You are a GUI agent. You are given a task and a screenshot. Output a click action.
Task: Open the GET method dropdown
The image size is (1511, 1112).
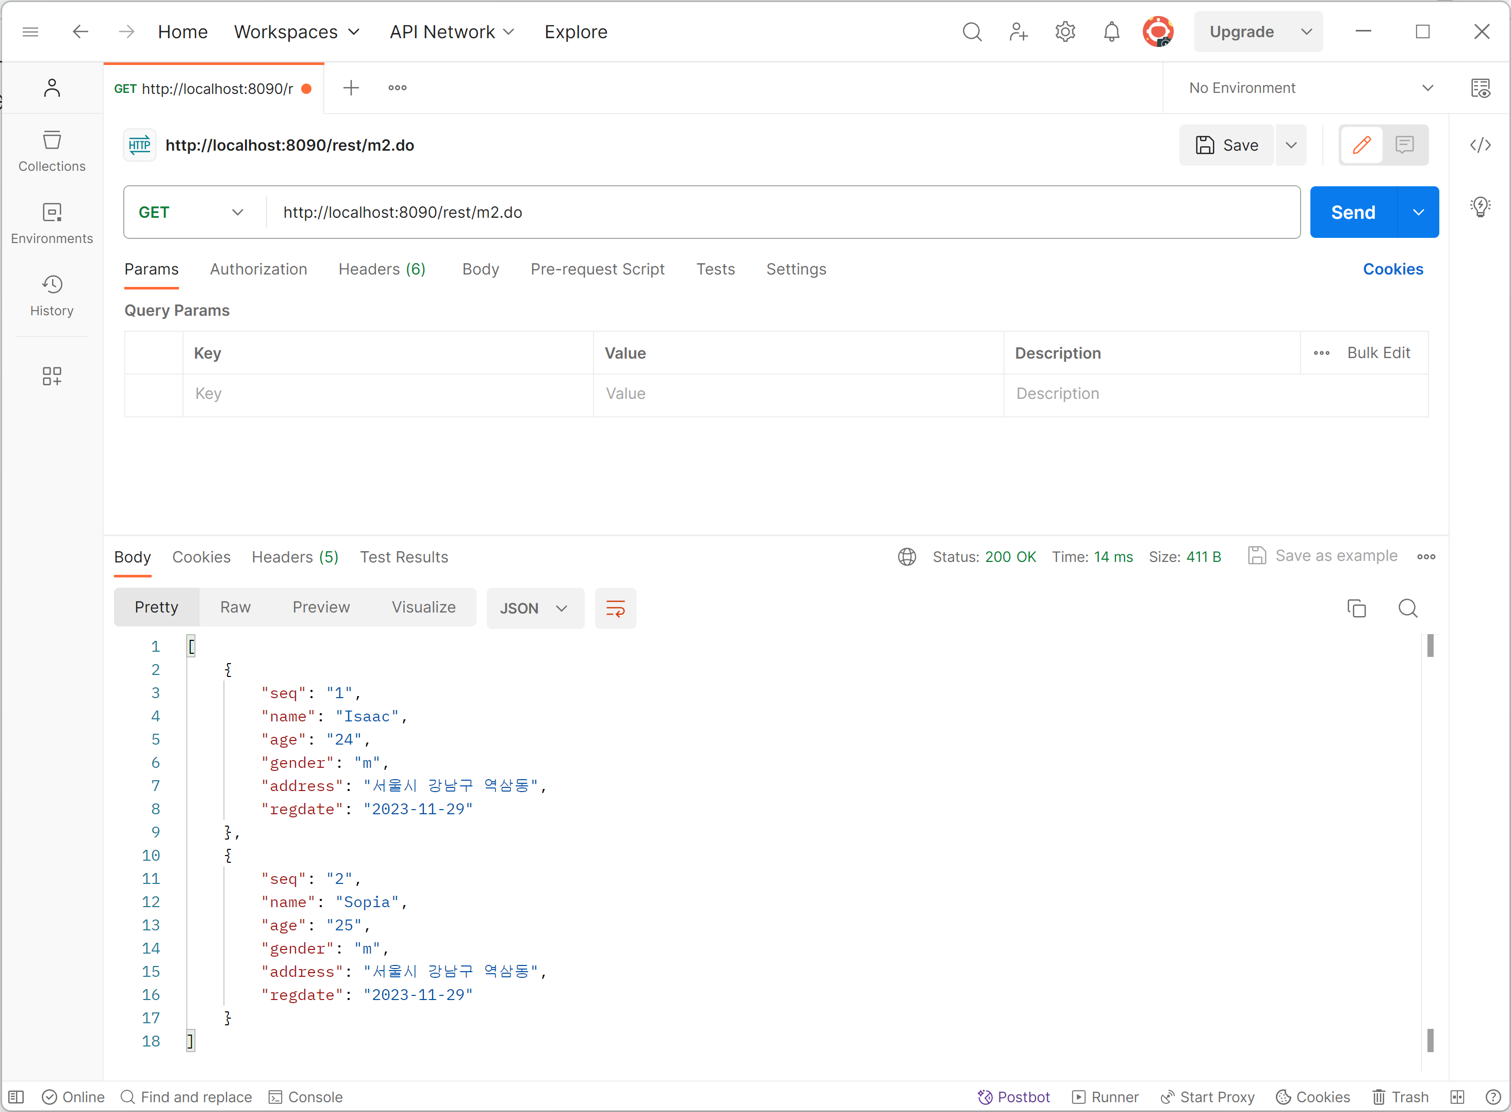[x=191, y=212]
